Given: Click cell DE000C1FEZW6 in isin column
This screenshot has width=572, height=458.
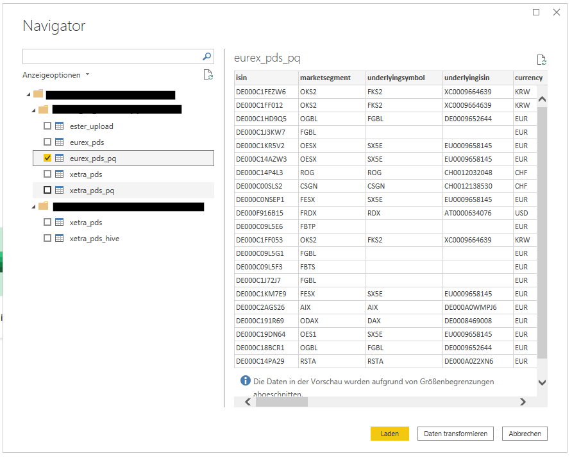Looking at the screenshot, I should tap(266, 92).
